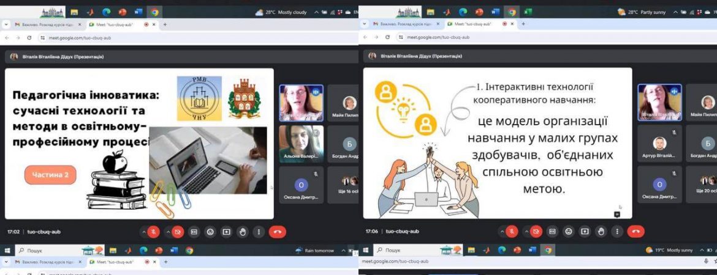Unmute microphone in the 17:06 Meet window
Image resolution: width=717 pixels, height=275 pixels.
coord(512,232)
